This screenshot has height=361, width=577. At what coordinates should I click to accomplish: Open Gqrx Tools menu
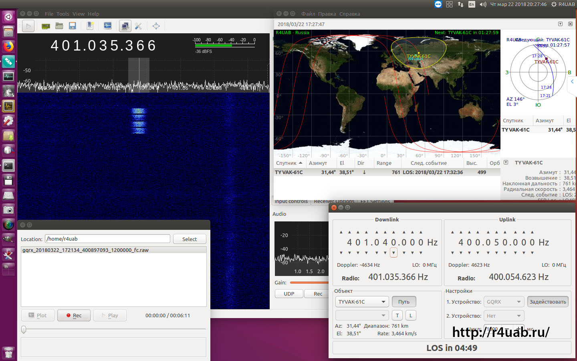pyautogui.click(x=63, y=14)
